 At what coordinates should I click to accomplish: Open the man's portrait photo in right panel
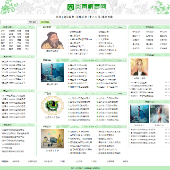point(139,67)
